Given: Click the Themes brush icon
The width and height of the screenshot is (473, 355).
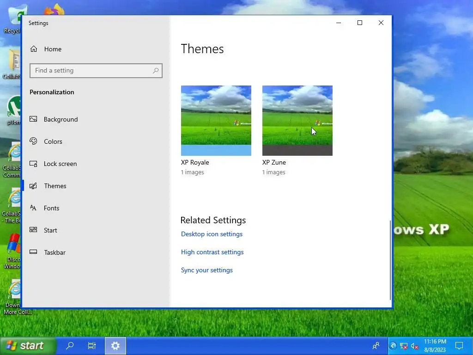Looking at the screenshot, I should pos(33,186).
